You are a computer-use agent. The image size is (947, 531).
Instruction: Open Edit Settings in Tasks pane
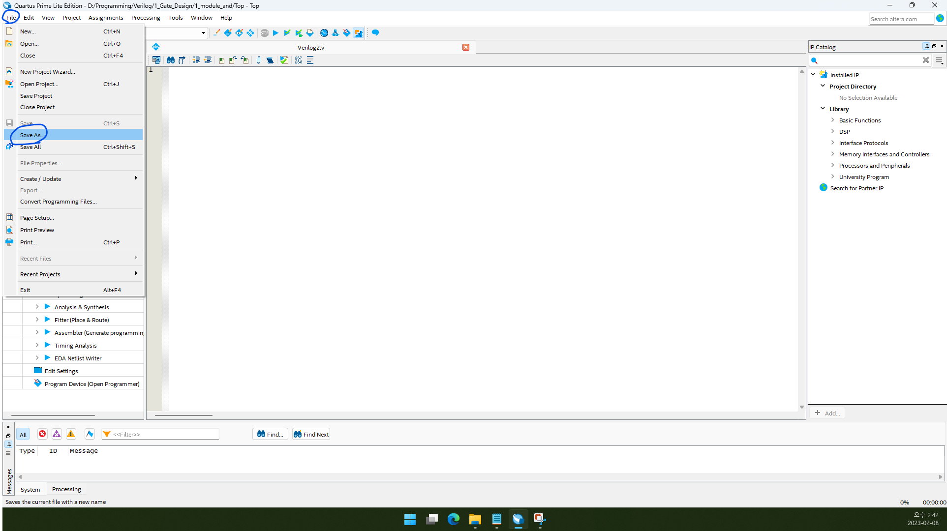coord(61,371)
